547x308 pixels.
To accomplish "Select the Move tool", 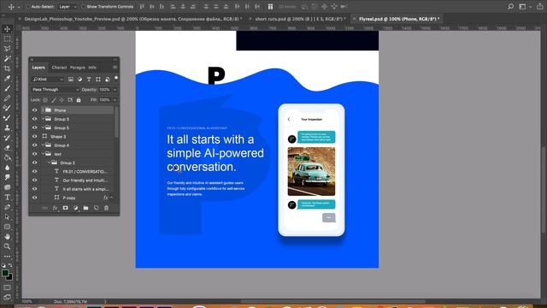I will (7, 29).
